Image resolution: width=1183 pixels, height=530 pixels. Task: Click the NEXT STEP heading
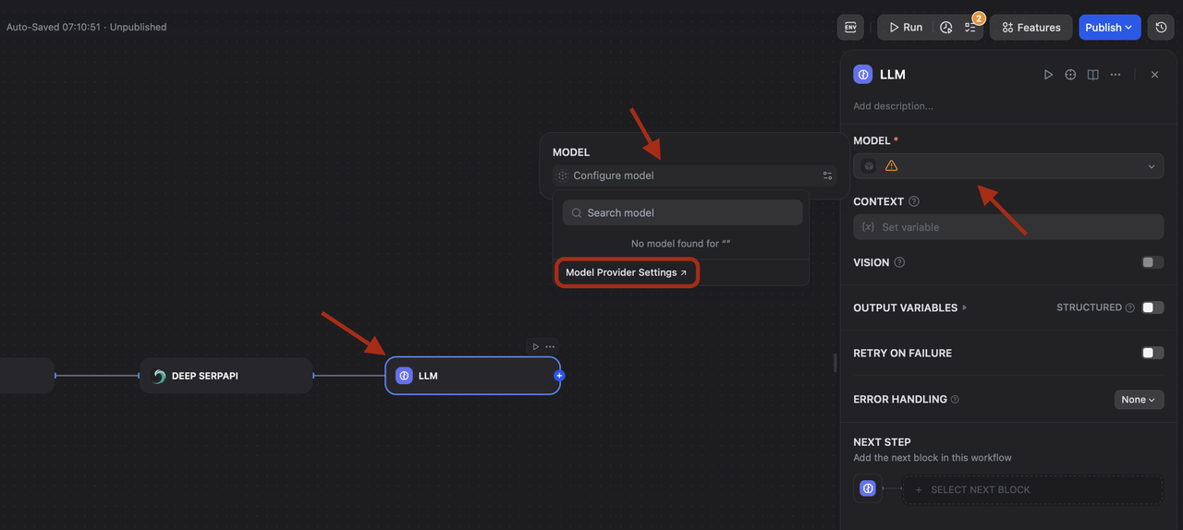coord(882,442)
